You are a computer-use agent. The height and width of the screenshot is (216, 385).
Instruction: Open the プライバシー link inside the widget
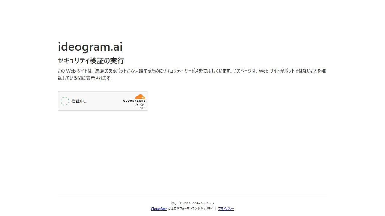pos(139,105)
